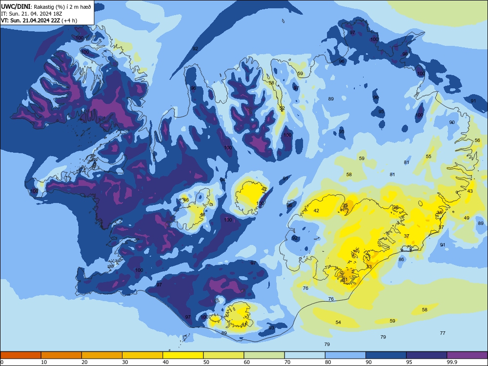Pick the pale green 60–70 legend swatch
The width and height of the screenshot is (488, 366).
pos(264,355)
